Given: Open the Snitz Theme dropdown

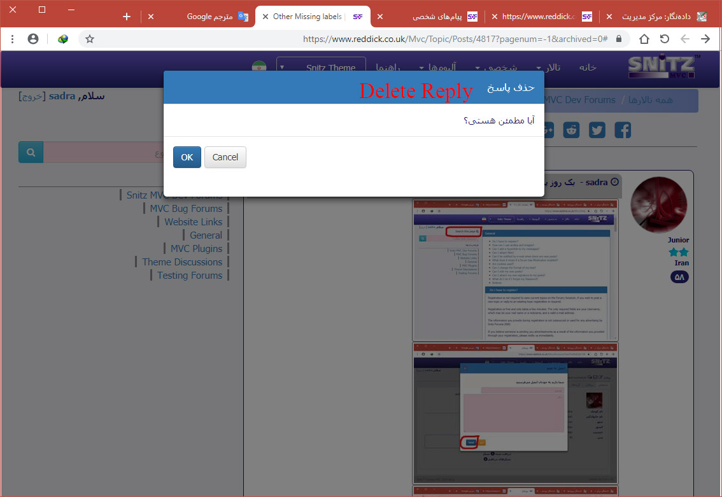Looking at the screenshot, I should [x=321, y=67].
